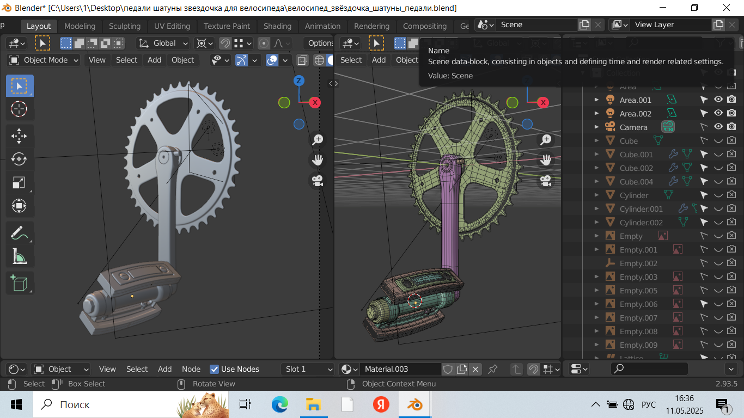Select the Add Cube tool
The width and height of the screenshot is (744, 418).
19,283
